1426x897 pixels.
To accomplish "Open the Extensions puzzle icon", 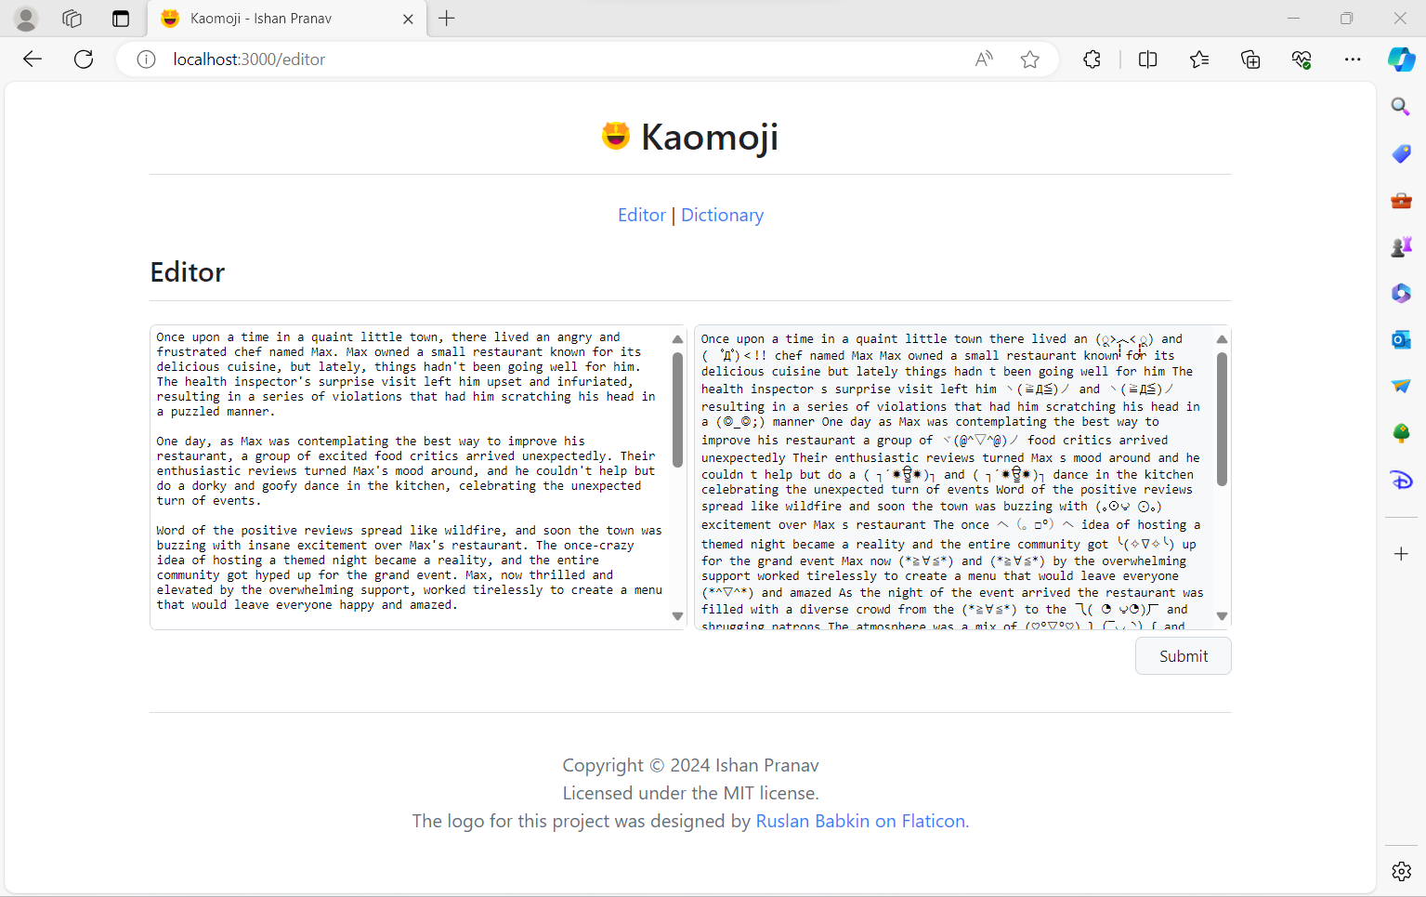I will 1092,59.
